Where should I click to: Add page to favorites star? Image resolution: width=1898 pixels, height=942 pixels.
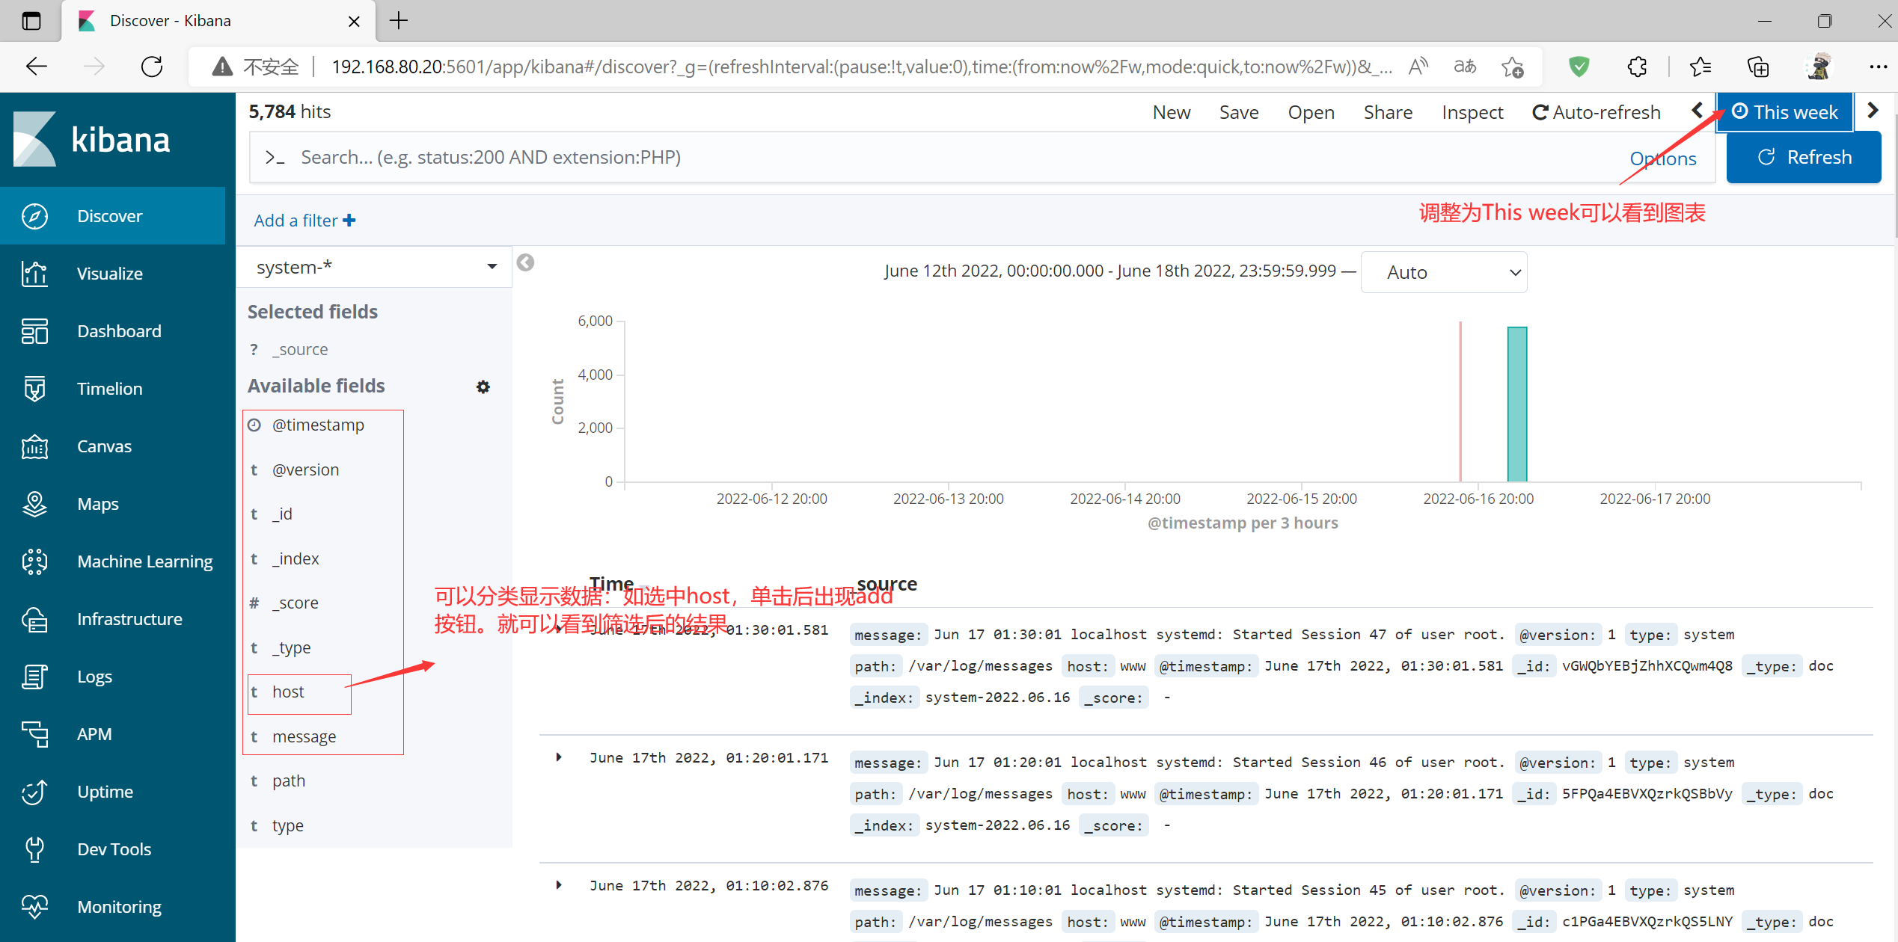[1512, 67]
